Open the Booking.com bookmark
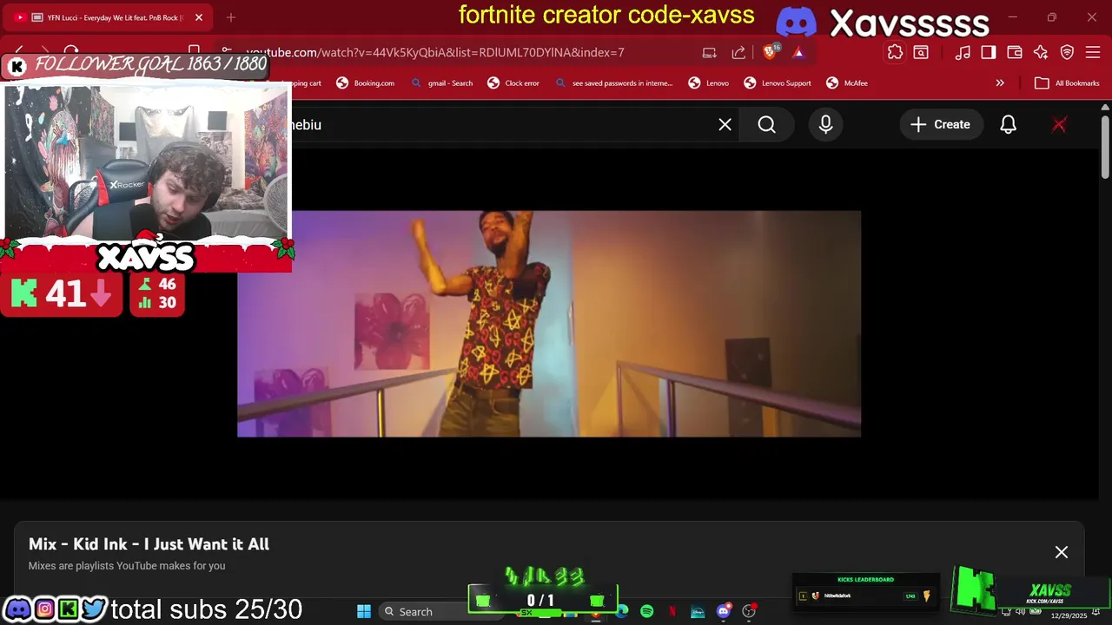This screenshot has width=1112, height=625. pos(366,83)
